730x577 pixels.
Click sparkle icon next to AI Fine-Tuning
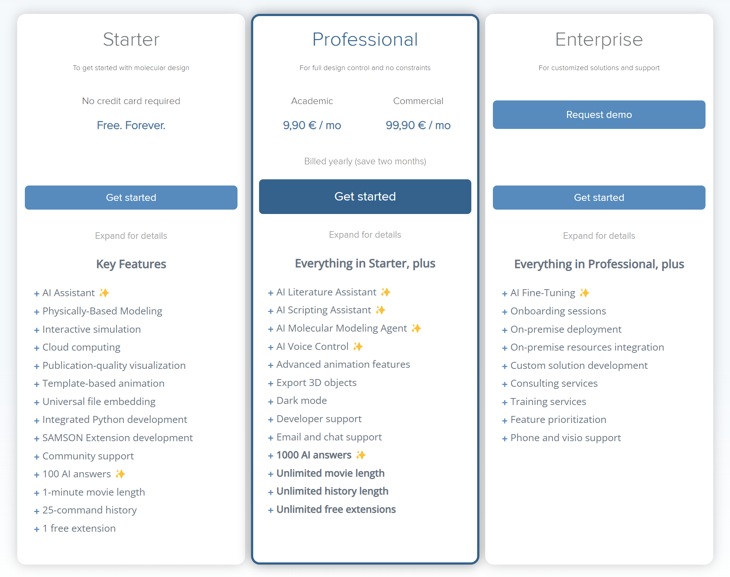pyautogui.click(x=584, y=293)
